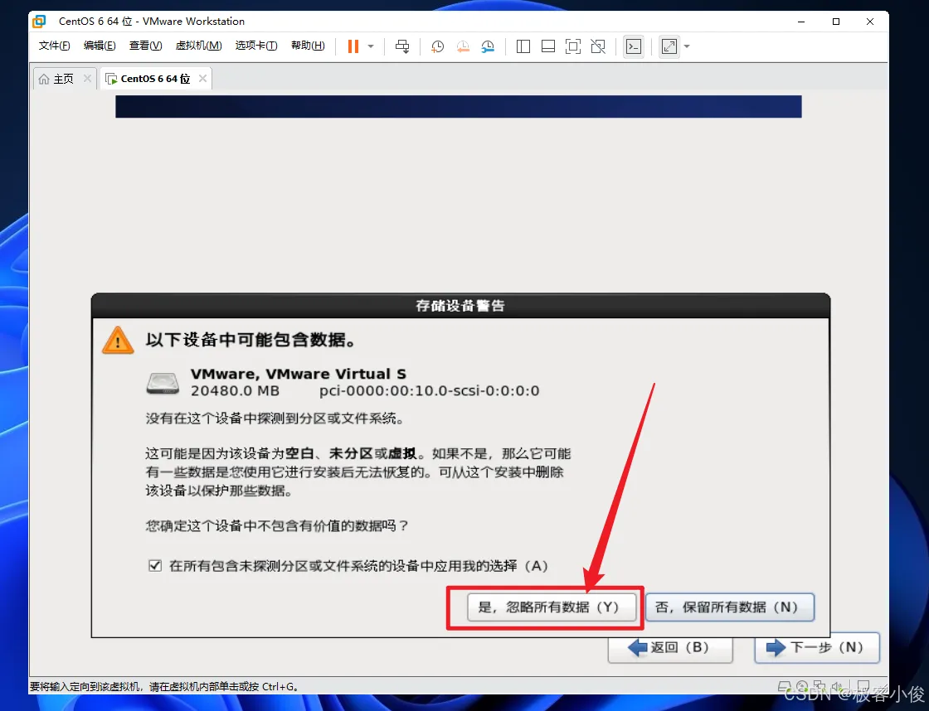Send Ctrl+Alt+Del to the virtual machine
The height and width of the screenshot is (711, 929).
pos(402,46)
